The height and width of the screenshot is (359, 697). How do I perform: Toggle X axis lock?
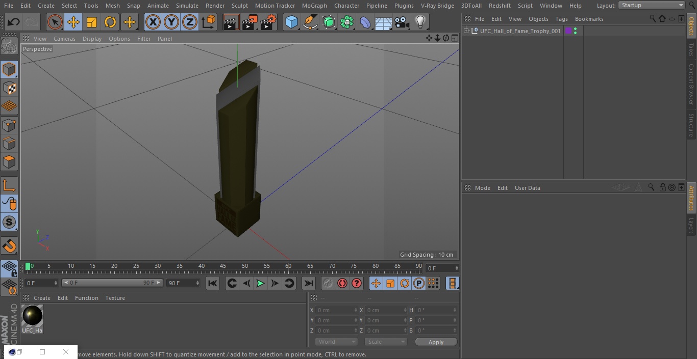(x=153, y=22)
